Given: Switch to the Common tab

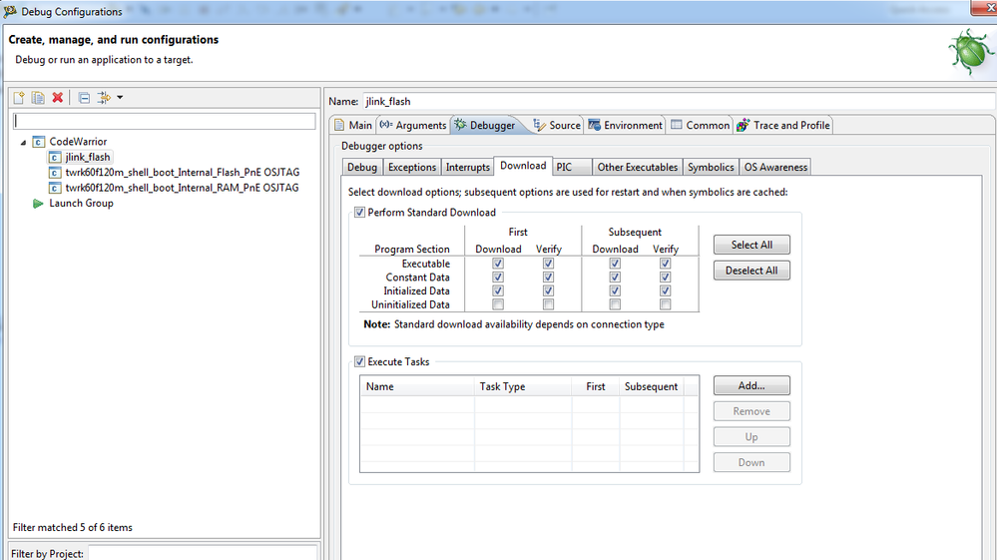Looking at the screenshot, I should coord(700,125).
